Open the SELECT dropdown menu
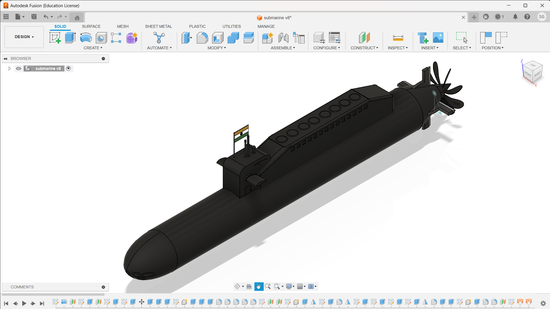Viewport: 550px width, 309px height. coord(462,48)
